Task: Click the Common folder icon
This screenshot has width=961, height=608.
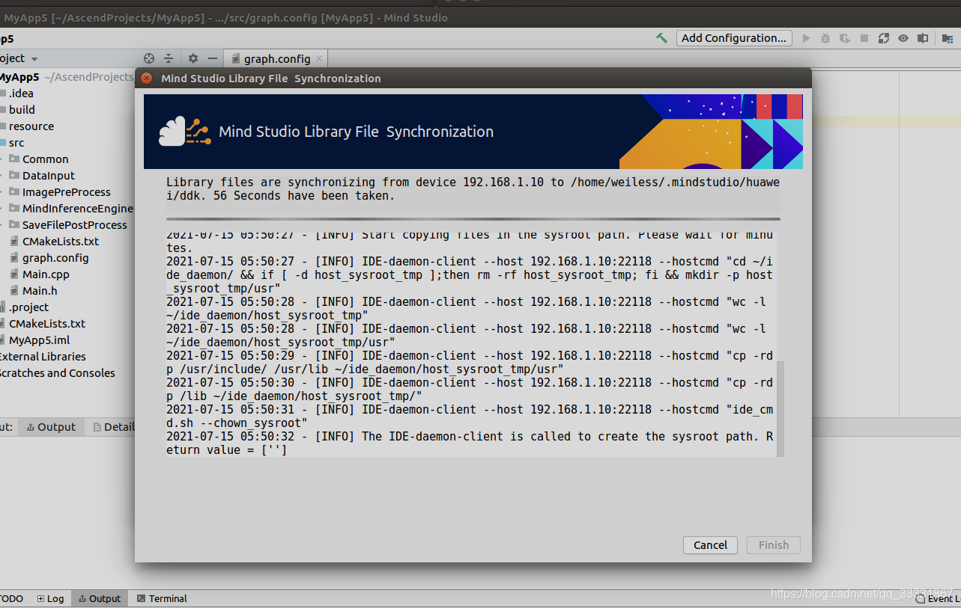Action: pyautogui.click(x=14, y=159)
